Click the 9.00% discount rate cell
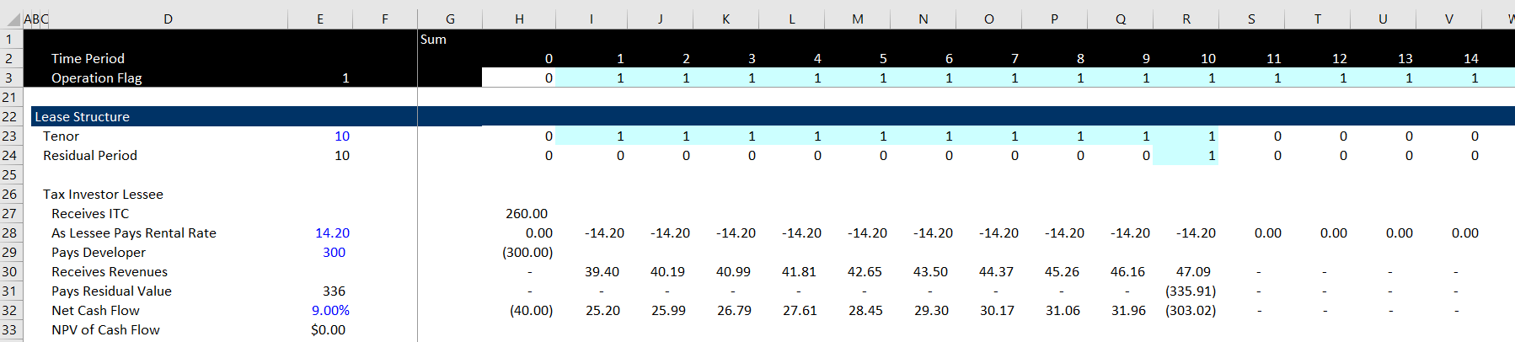 point(330,311)
